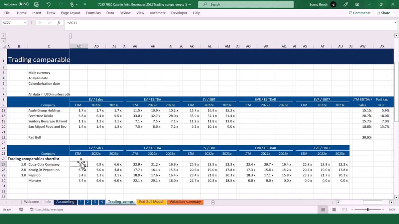Click Accessibility: Investigate in status bar
Image resolution: width=399 pixels, height=224 pixels.
pos(47,209)
